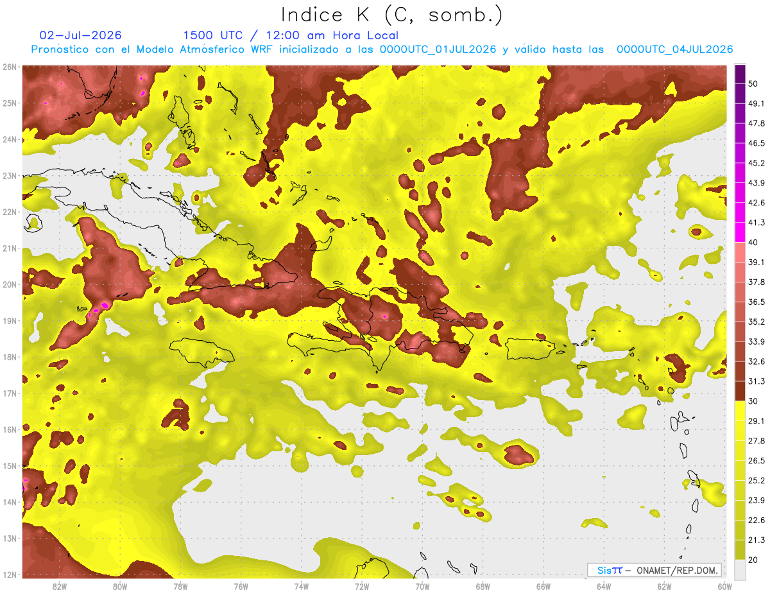Click the colorbar value '20'
The width and height of the screenshot is (770, 595).
(x=753, y=560)
